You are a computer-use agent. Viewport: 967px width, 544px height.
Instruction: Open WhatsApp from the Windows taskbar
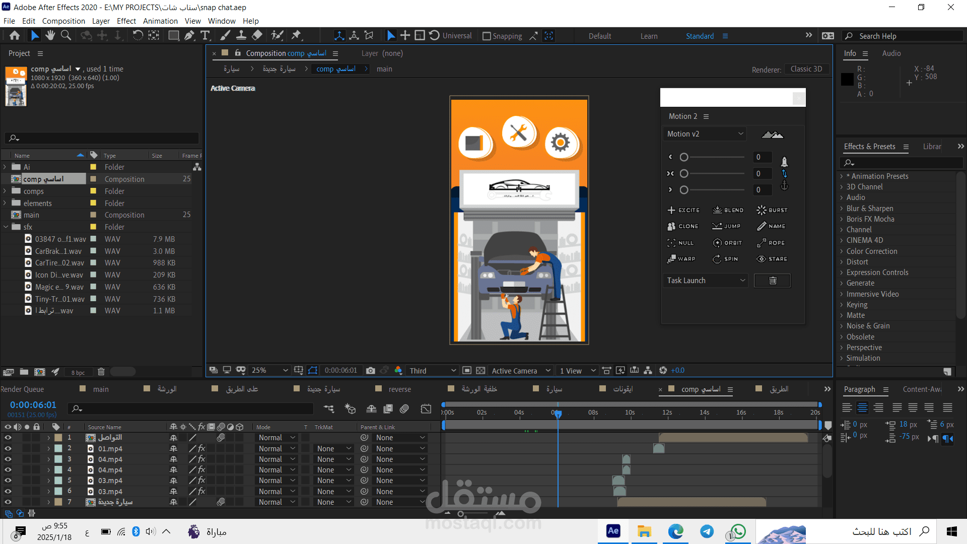click(738, 531)
